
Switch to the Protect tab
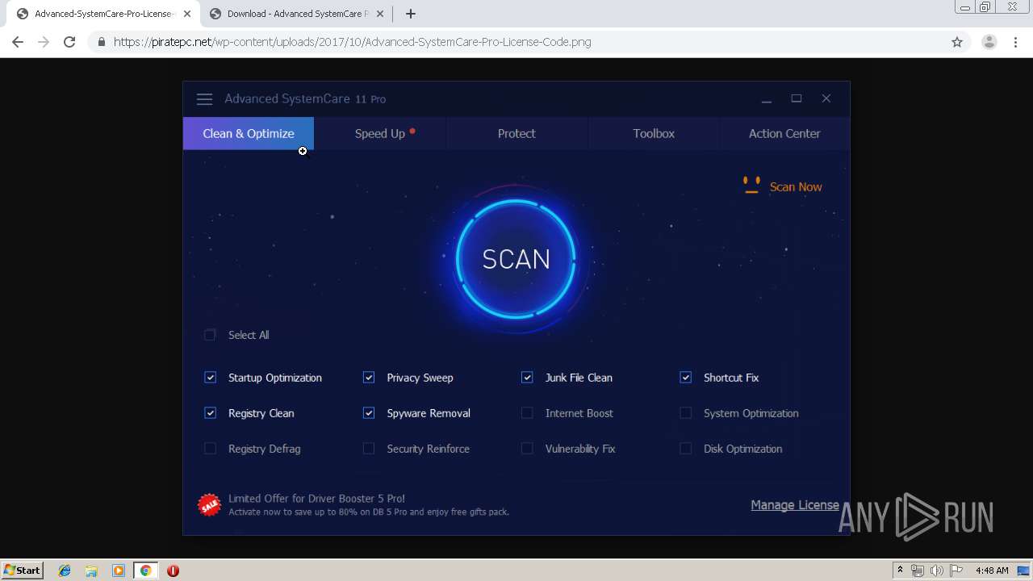pos(516,133)
